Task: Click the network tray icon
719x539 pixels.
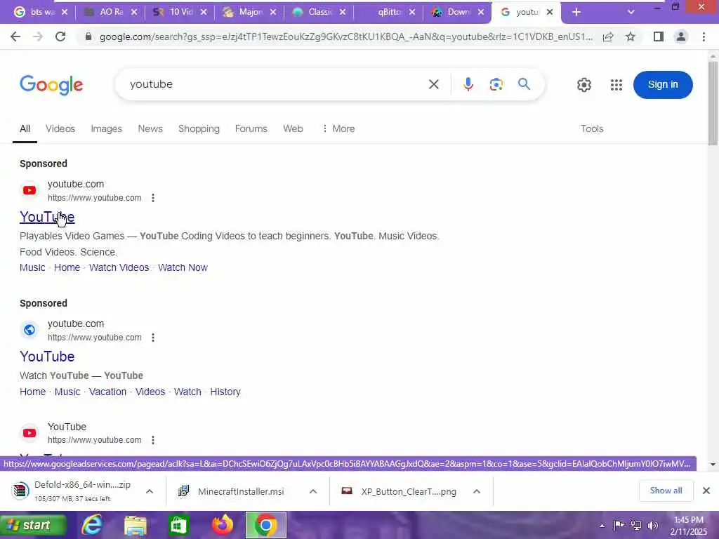Action: (636, 525)
